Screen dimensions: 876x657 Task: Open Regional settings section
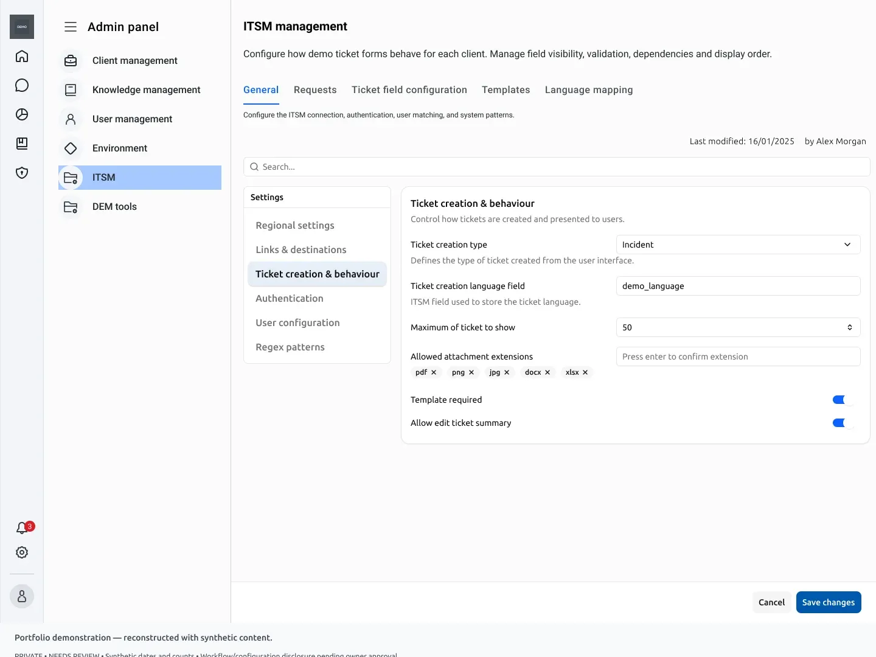[317, 225]
